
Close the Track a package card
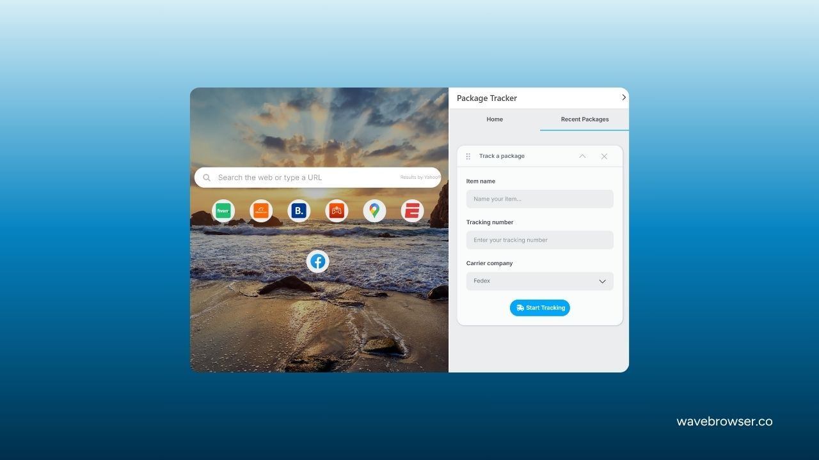604,157
